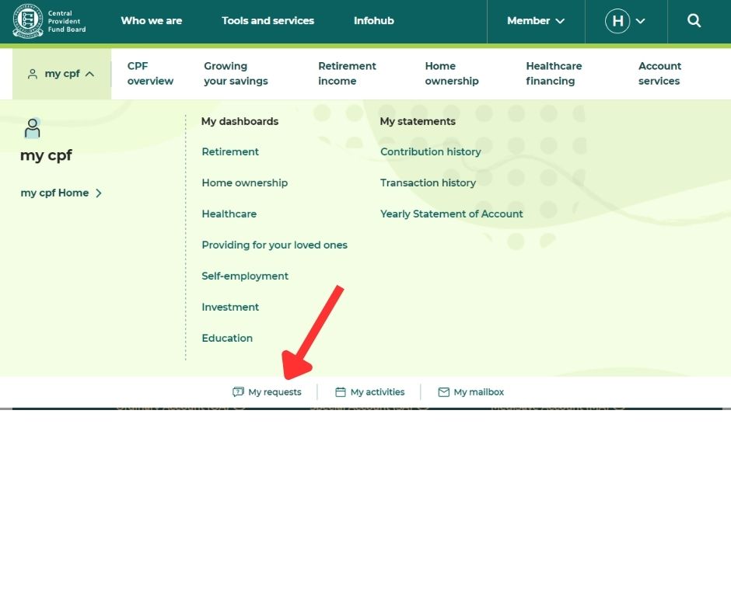Click the H profile avatar circle
Screen dimensions: 731x612
coord(617,21)
